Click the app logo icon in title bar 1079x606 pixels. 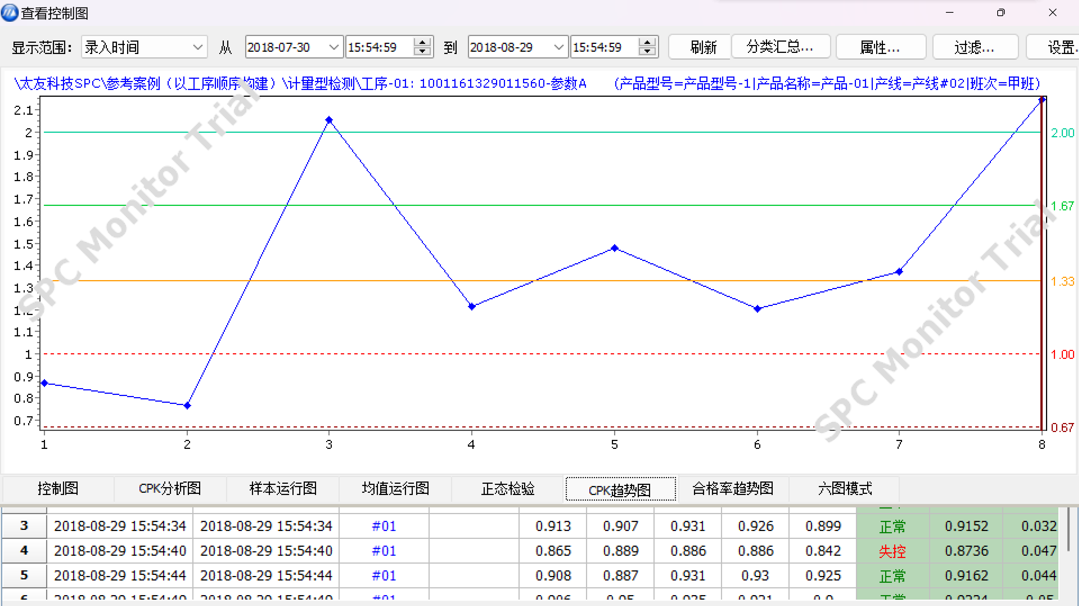point(9,13)
